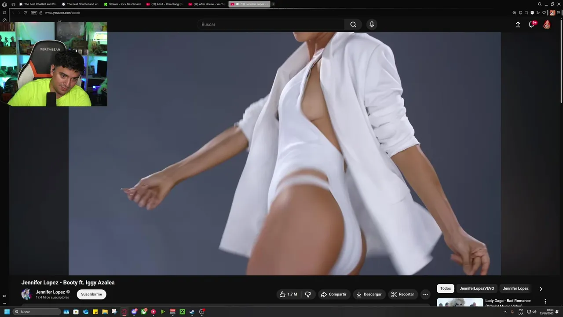
Task: Click the site security lock icon
Action: (41, 13)
